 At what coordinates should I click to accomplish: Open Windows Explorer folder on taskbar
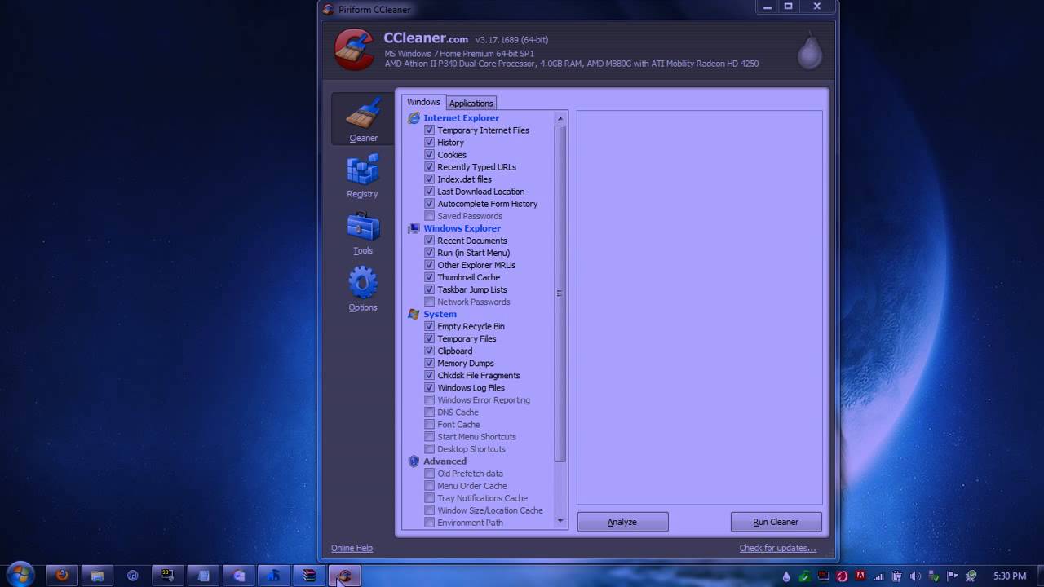tap(97, 576)
